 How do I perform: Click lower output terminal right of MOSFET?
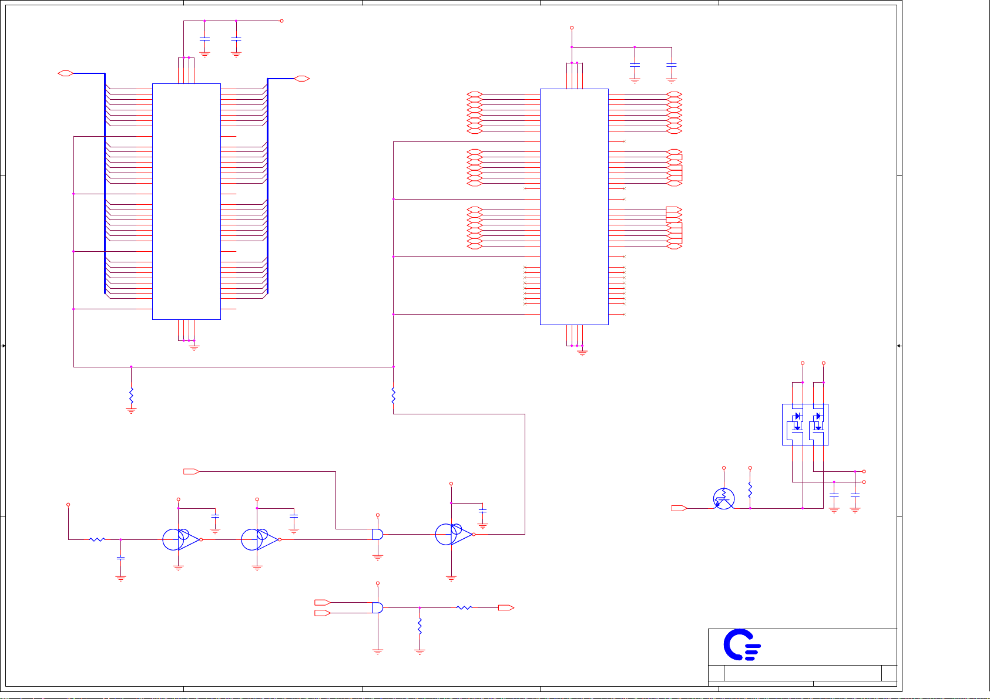(x=864, y=482)
